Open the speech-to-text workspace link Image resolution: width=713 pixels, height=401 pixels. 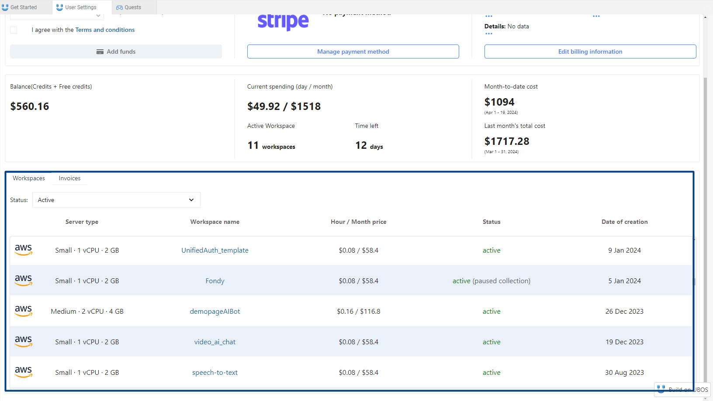(215, 372)
